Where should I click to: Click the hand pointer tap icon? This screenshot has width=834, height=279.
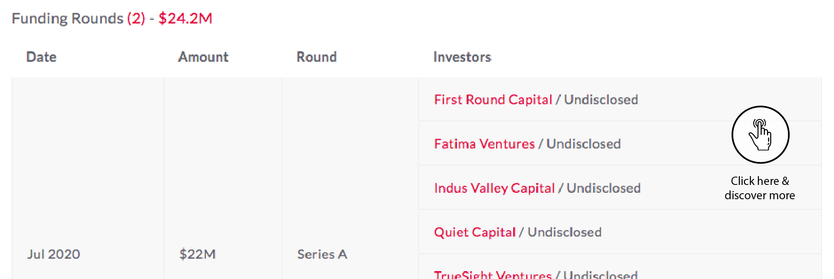click(760, 135)
